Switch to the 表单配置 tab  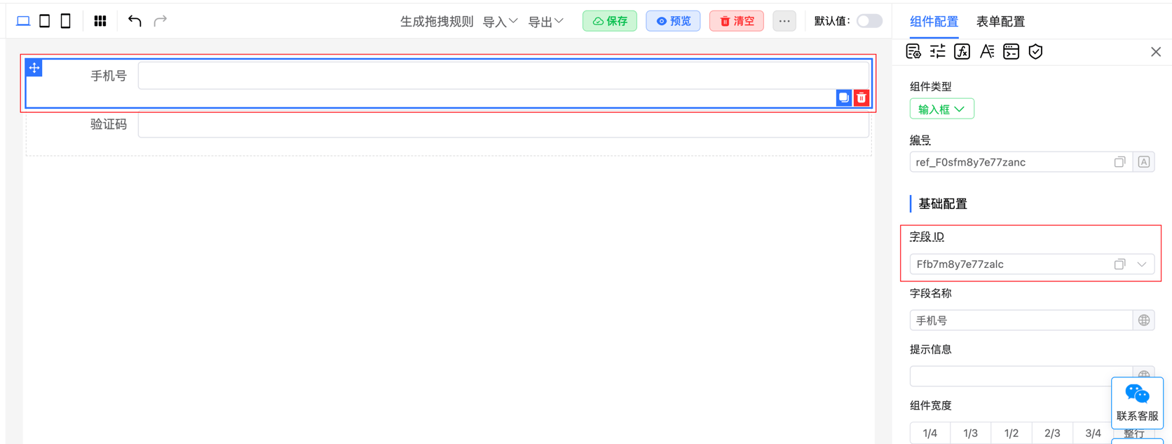pyautogui.click(x=1000, y=22)
